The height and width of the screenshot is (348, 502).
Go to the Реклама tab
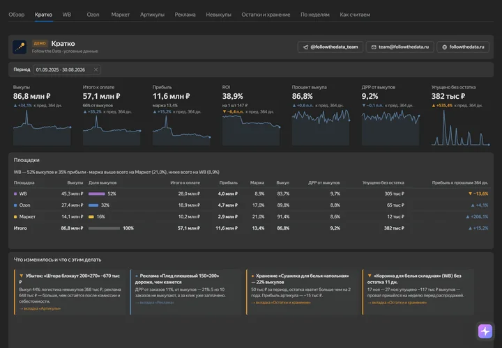185,15
